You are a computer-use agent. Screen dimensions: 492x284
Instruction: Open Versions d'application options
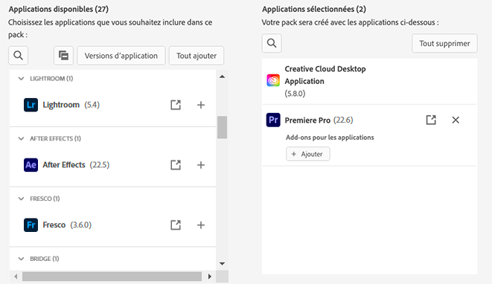121,56
